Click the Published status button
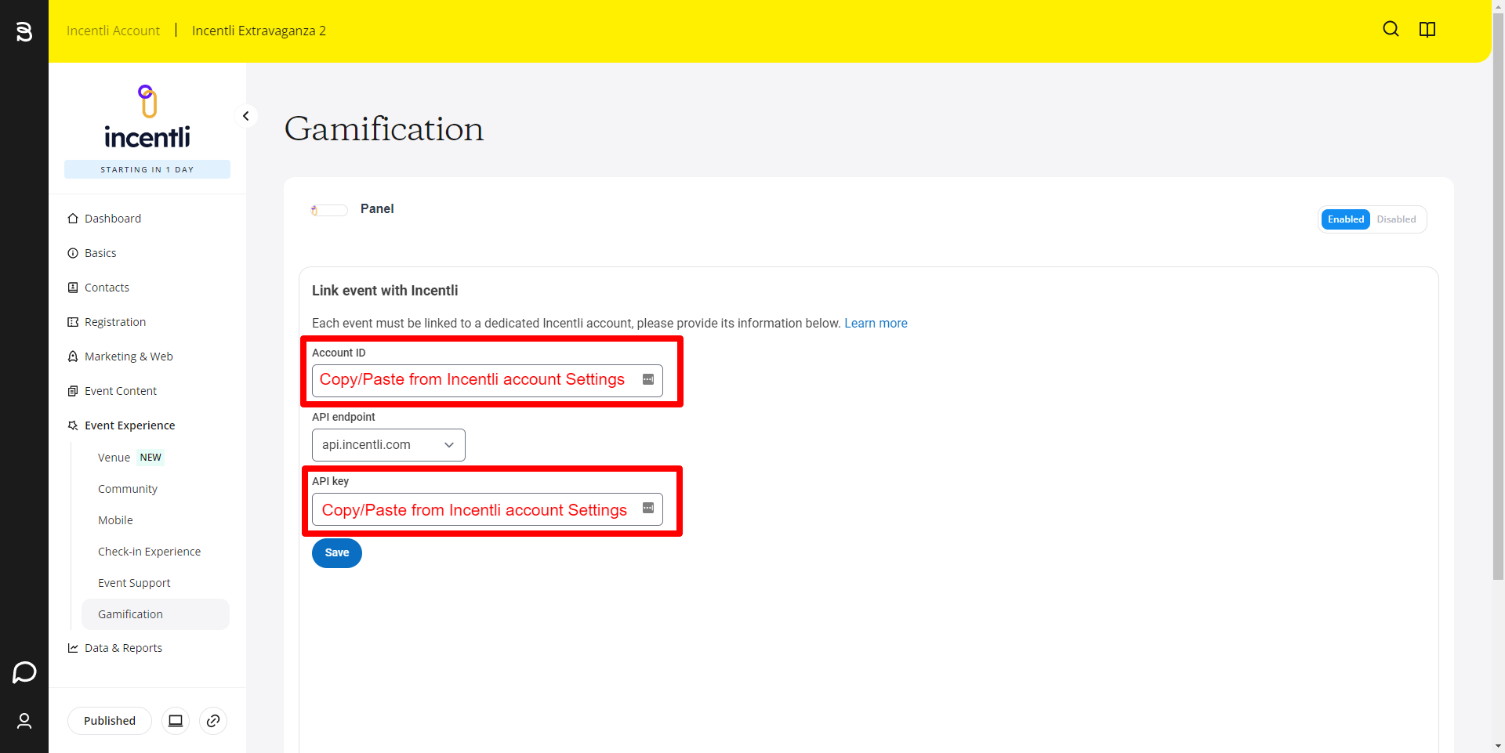The width and height of the screenshot is (1505, 753). [110, 721]
